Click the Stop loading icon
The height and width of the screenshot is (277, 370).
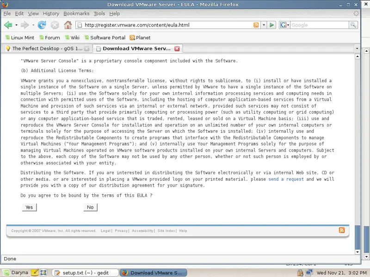click(55, 25)
